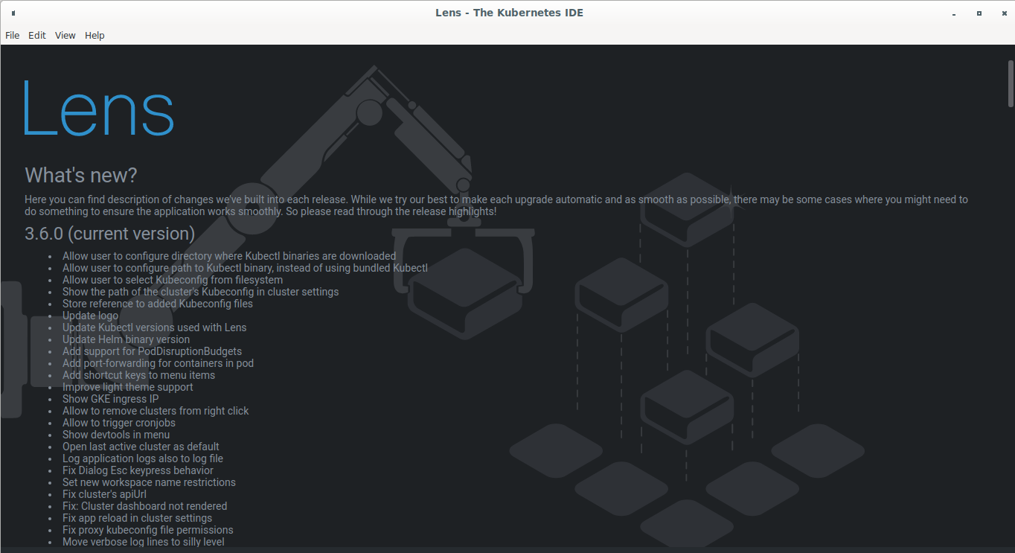1015x553 pixels.
Task: Select "Allow user to configure directory where Kubectl binaries are downloaded"
Action: (x=229, y=256)
